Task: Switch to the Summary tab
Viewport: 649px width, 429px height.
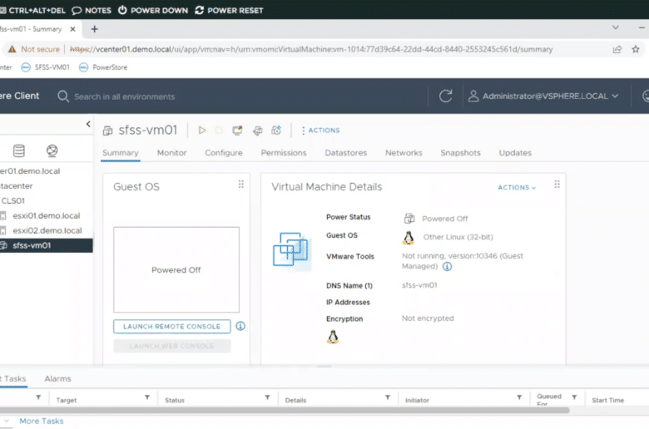Action: 121,153
